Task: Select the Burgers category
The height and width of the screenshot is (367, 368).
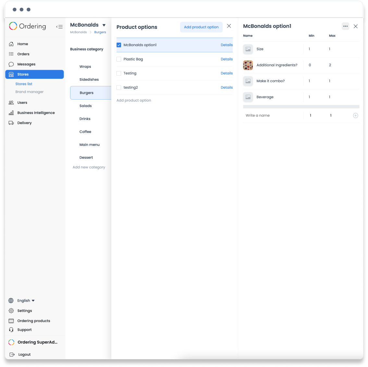Action: (x=91, y=93)
